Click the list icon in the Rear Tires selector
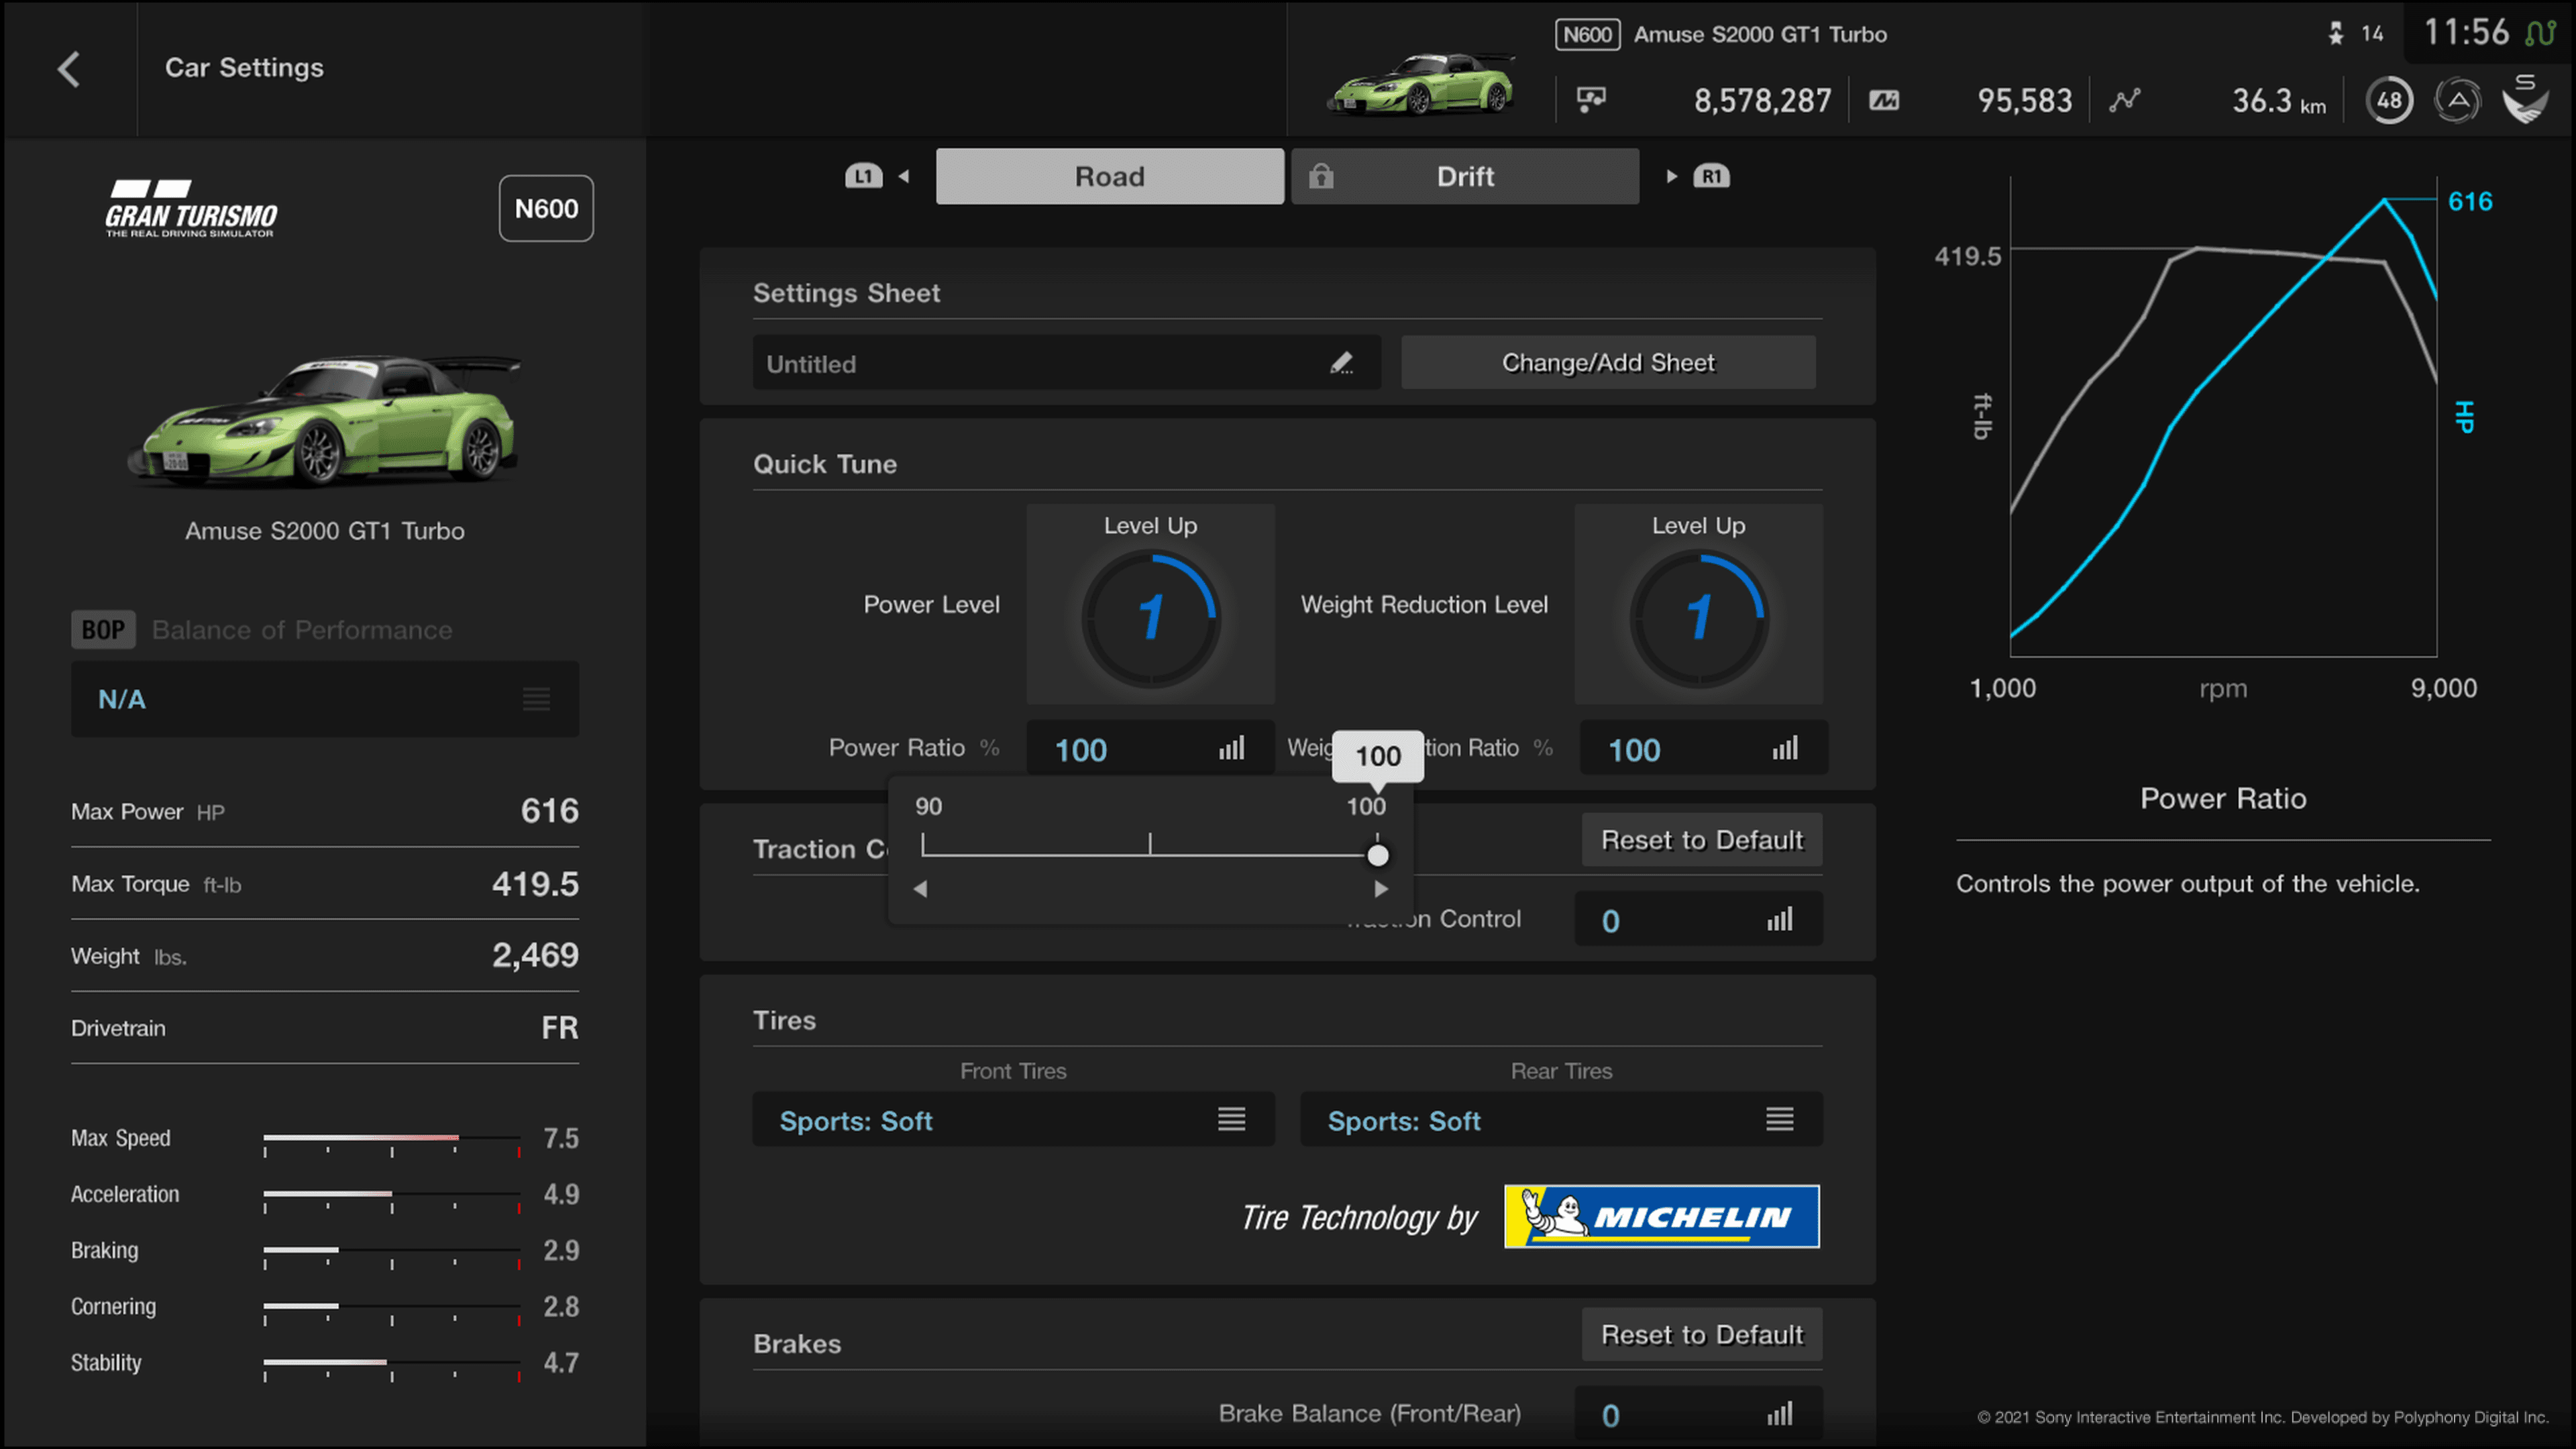Viewport: 2576px width, 1449px height. click(x=1779, y=1119)
